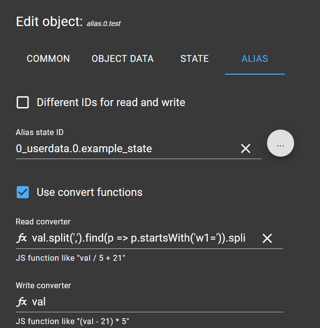This screenshot has height=328, width=320.
Task: Open state browser with ellipsis button
Action: 280,143
